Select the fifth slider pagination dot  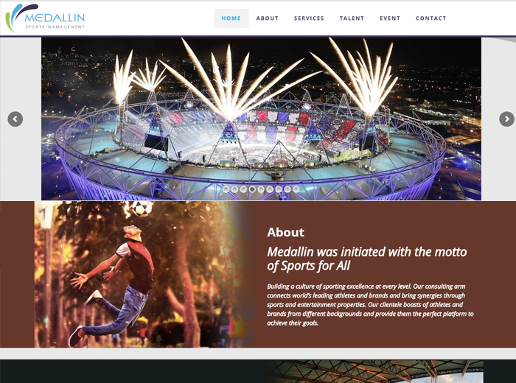click(261, 189)
